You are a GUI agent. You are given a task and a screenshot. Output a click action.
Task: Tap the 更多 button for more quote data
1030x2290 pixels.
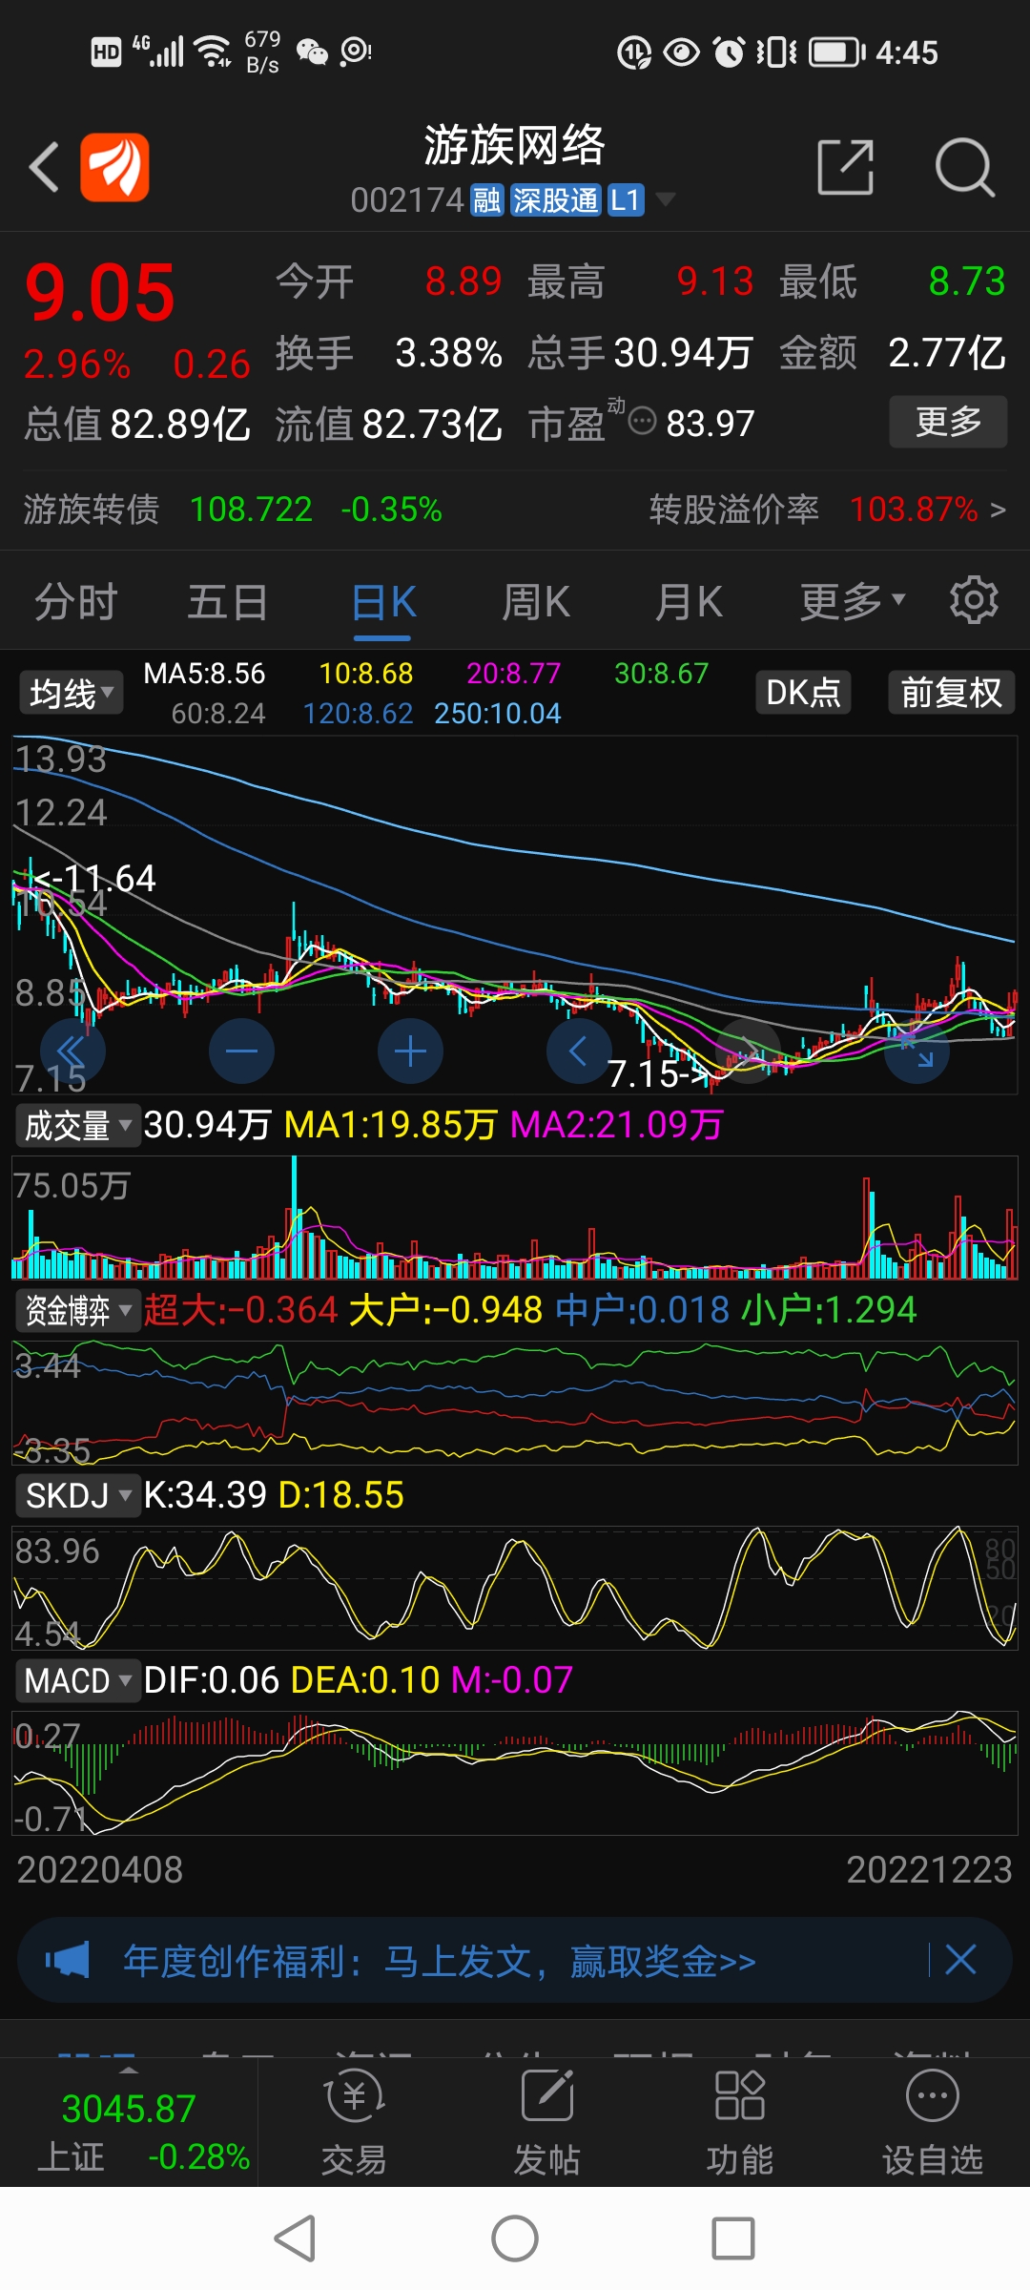(948, 421)
